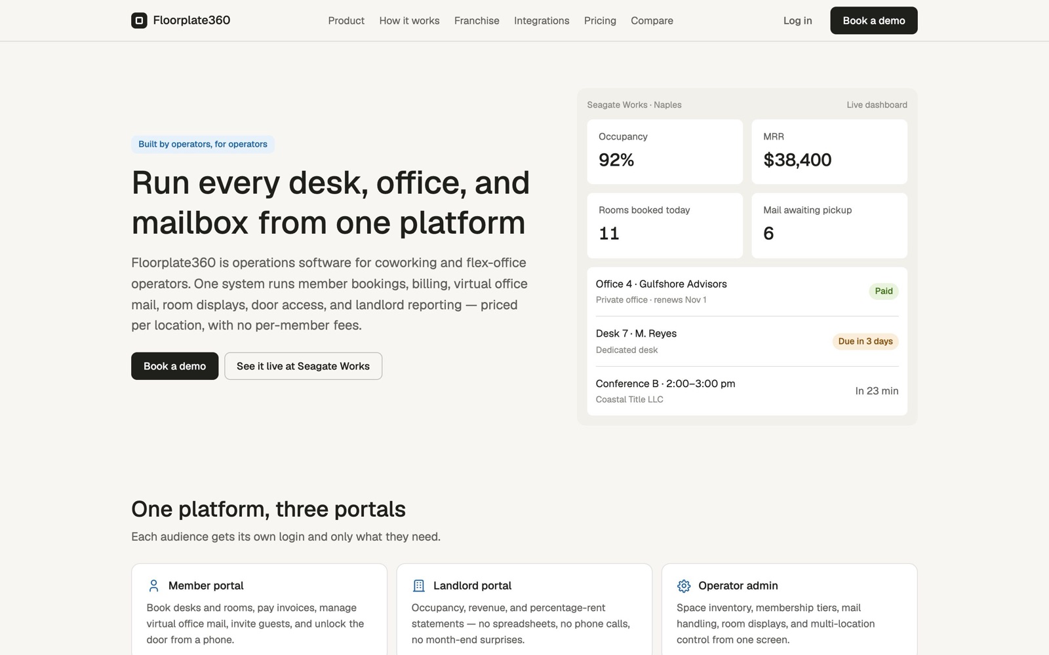The width and height of the screenshot is (1049, 655).
Task: Click the Floorplate360 brand name
Action: [x=191, y=20]
